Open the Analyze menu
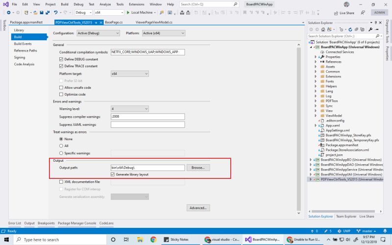This screenshot has height=245, width=392. (x=105, y=4)
